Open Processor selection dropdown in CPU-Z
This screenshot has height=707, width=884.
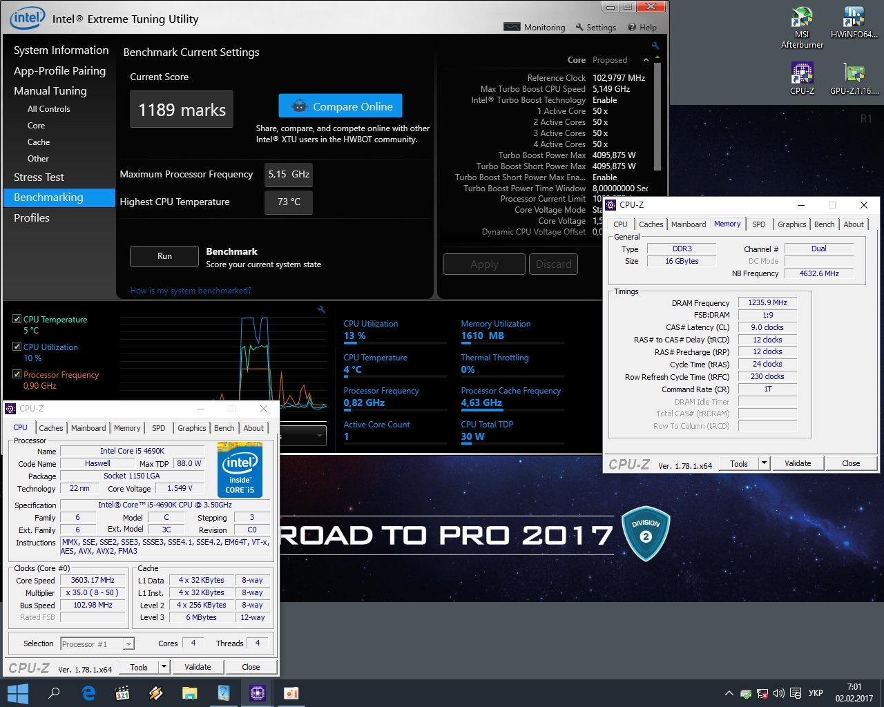point(97,644)
